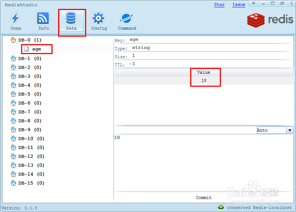The height and width of the screenshot is (212, 296).
Task: Click the TTL value -1
Action: pos(132,64)
